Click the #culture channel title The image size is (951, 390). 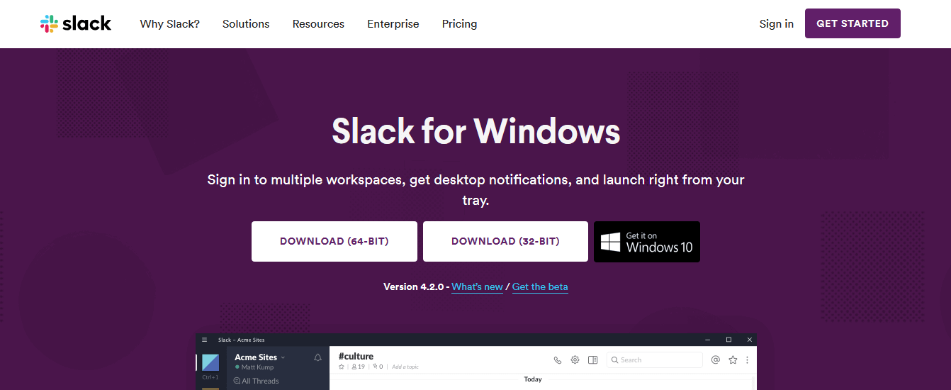(x=356, y=356)
